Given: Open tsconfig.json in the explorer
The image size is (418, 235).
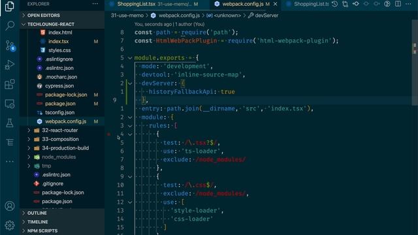Looking at the screenshot, I should [x=59, y=112].
